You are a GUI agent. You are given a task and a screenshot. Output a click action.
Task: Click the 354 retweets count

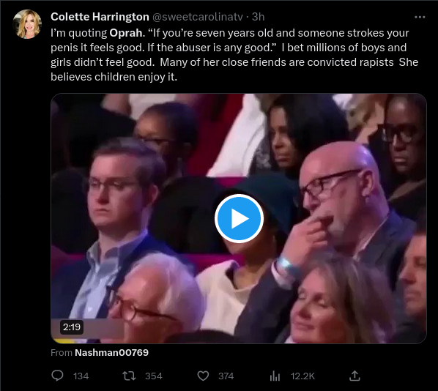(154, 376)
